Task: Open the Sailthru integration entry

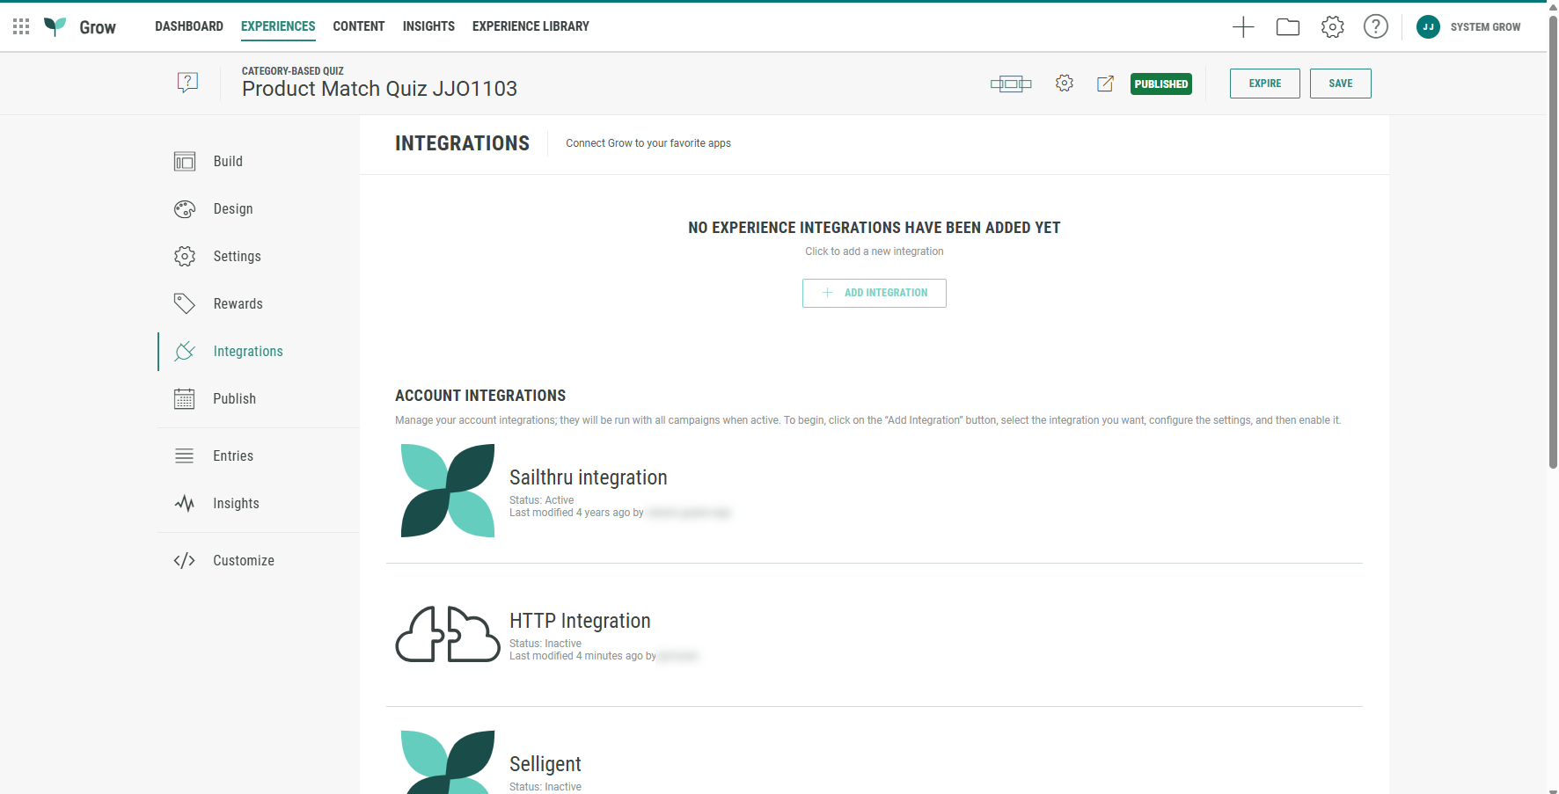Action: click(x=588, y=477)
